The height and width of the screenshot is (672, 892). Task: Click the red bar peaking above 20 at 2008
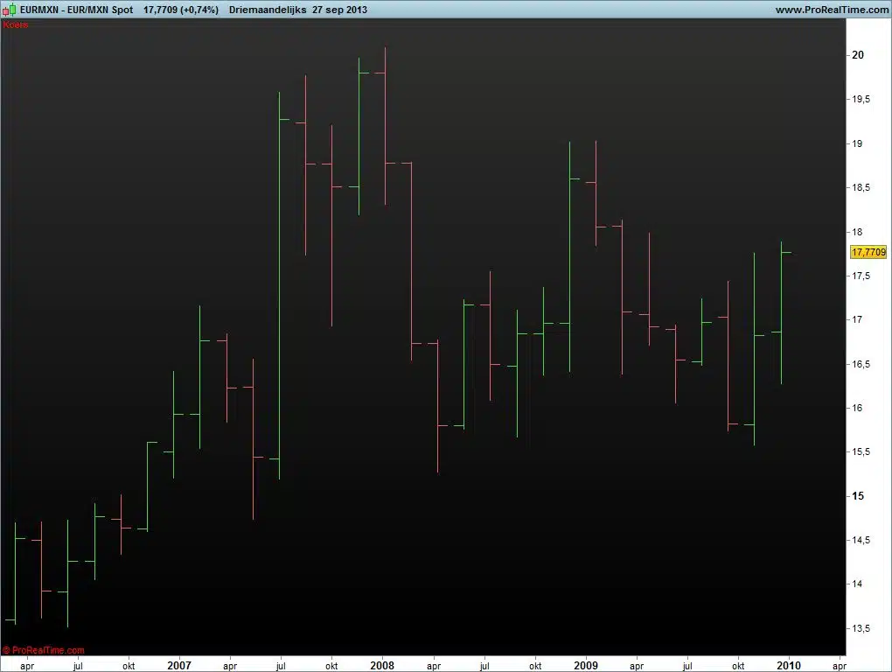[385, 122]
